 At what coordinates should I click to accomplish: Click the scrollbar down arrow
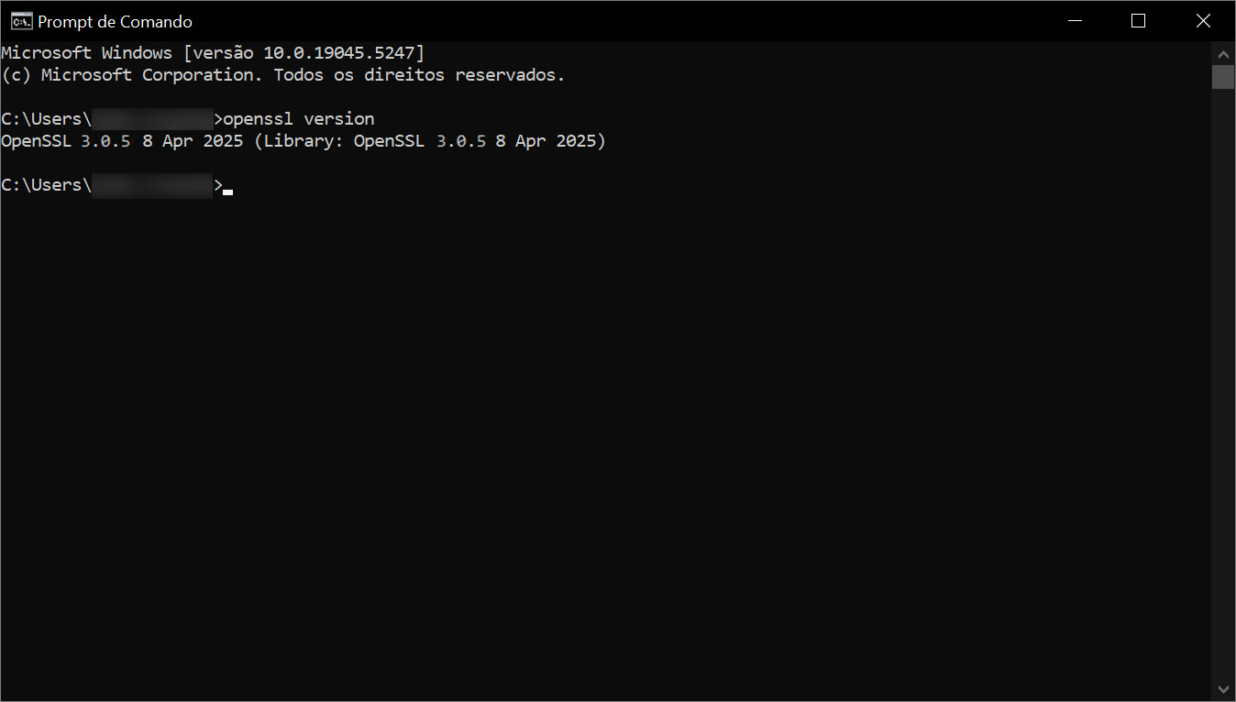click(1223, 688)
